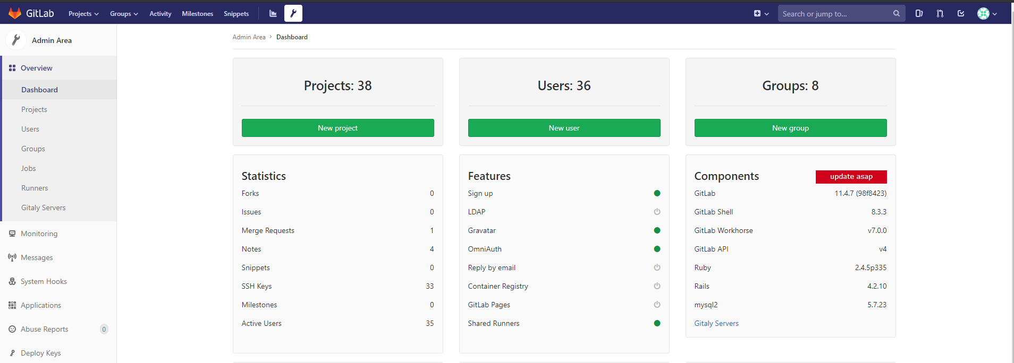The image size is (1014, 363).
Task: Click the GitLab Workhorse version v7.0.0
Action: [x=877, y=230]
